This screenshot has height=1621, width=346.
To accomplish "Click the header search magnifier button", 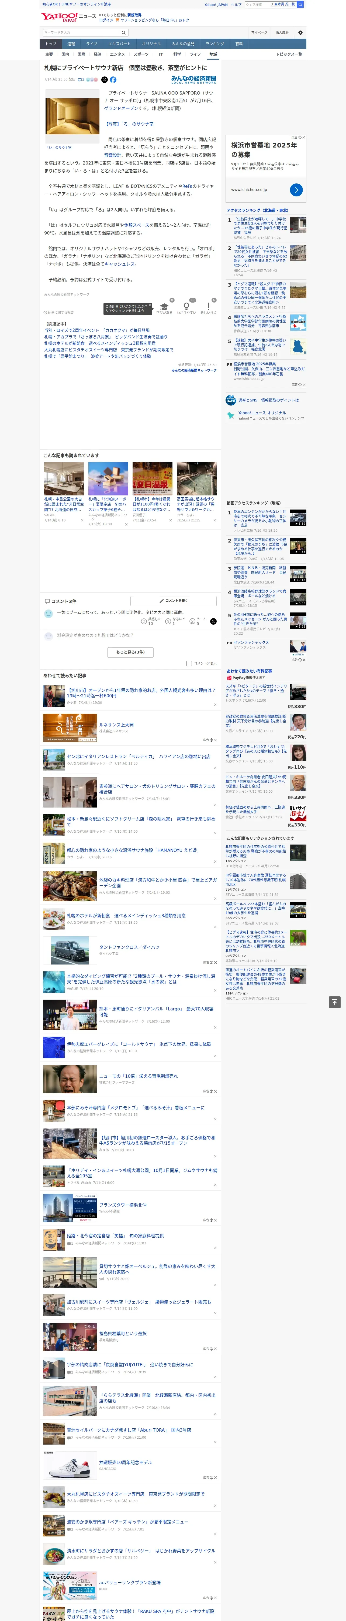I will coord(301,4).
